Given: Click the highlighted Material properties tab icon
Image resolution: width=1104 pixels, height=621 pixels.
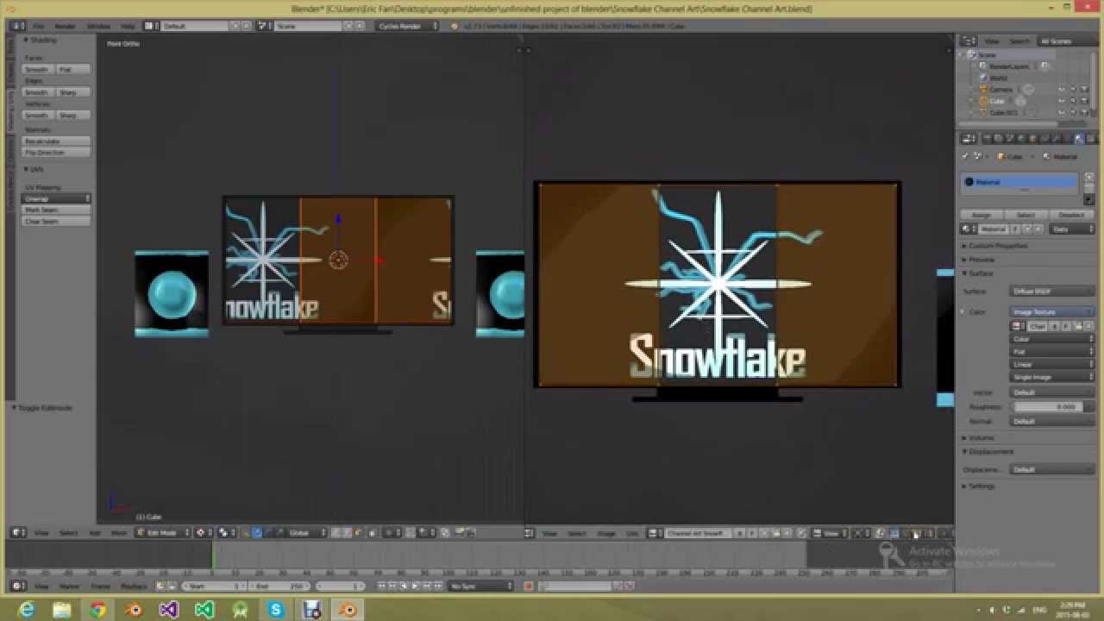Looking at the screenshot, I should 1080,138.
